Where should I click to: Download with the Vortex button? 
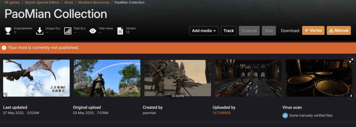(x=313, y=30)
